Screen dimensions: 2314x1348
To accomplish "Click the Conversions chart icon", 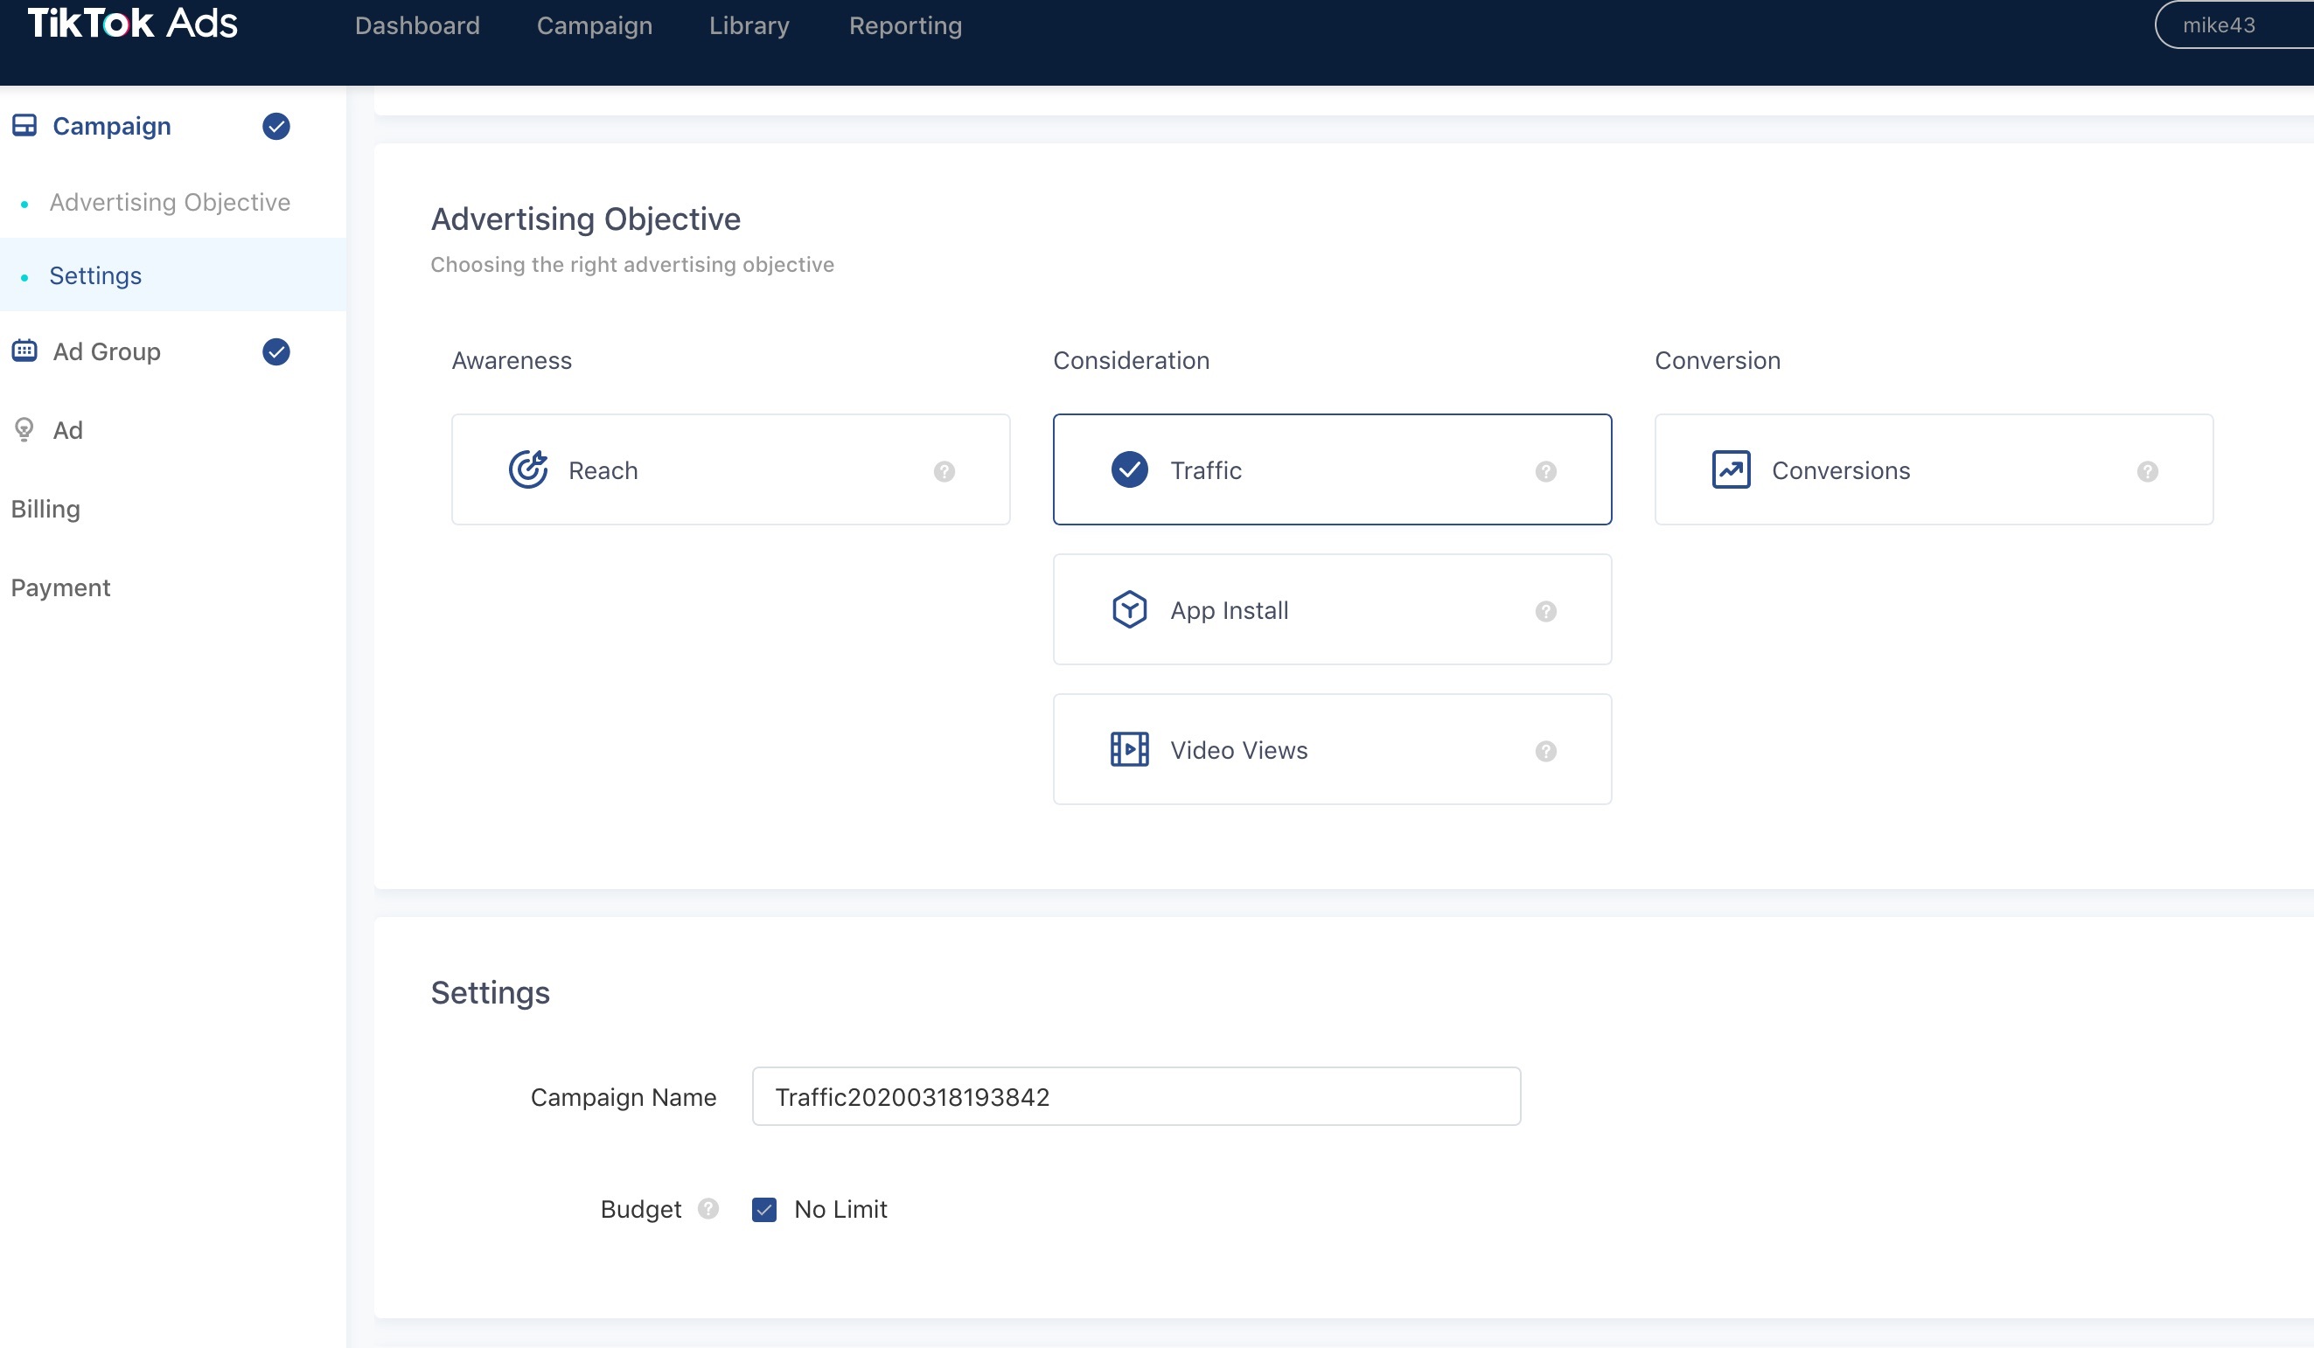I will coord(1731,469).
